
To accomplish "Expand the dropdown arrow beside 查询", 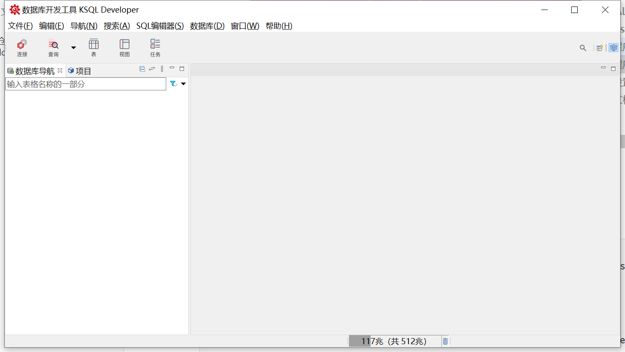I will coord(73,47).
